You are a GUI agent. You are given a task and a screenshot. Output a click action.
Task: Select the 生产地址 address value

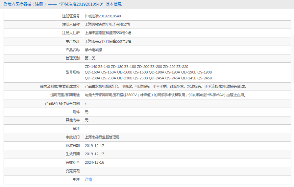(x=108, y=42)
